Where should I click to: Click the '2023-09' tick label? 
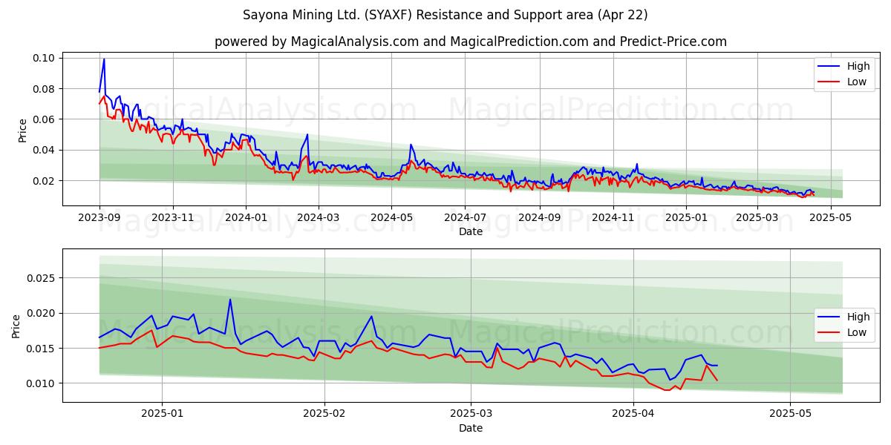(x=99, y=217)
